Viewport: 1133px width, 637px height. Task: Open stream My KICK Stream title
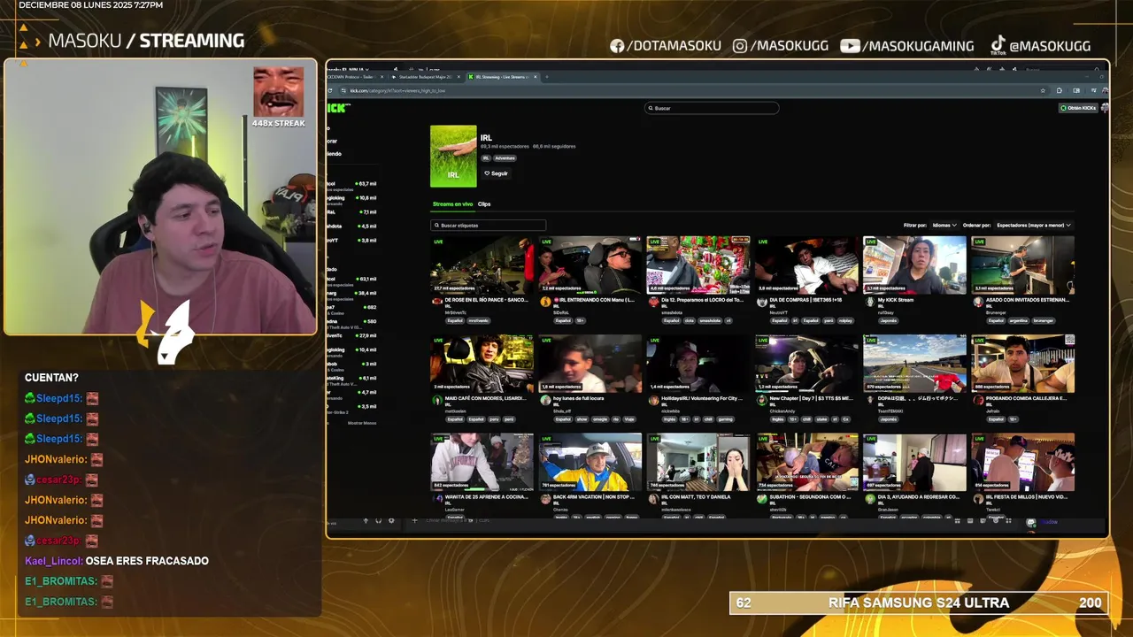(896, 300)
